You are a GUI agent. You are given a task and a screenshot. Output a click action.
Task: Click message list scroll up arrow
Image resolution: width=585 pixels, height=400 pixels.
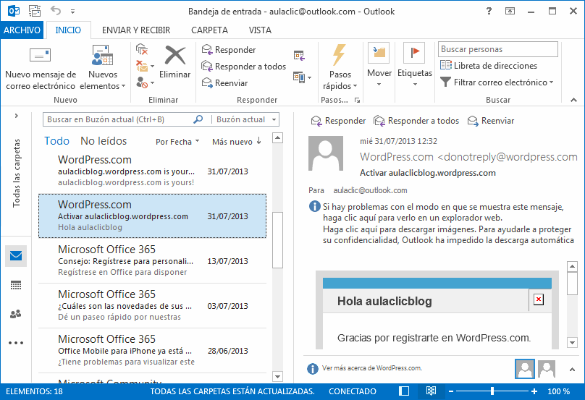click(277, 137)
